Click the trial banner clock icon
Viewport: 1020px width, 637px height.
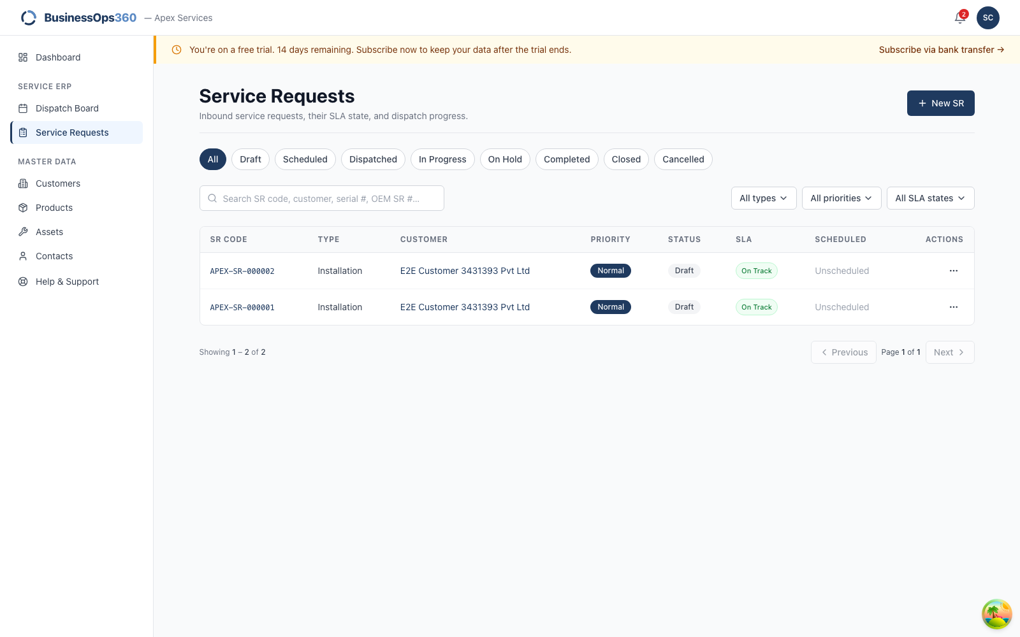[177, 50]
